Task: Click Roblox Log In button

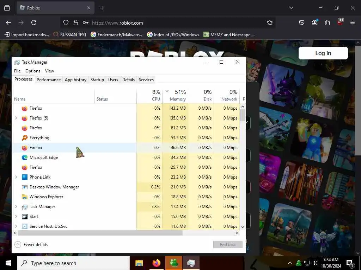Action: tap(323, 53)
